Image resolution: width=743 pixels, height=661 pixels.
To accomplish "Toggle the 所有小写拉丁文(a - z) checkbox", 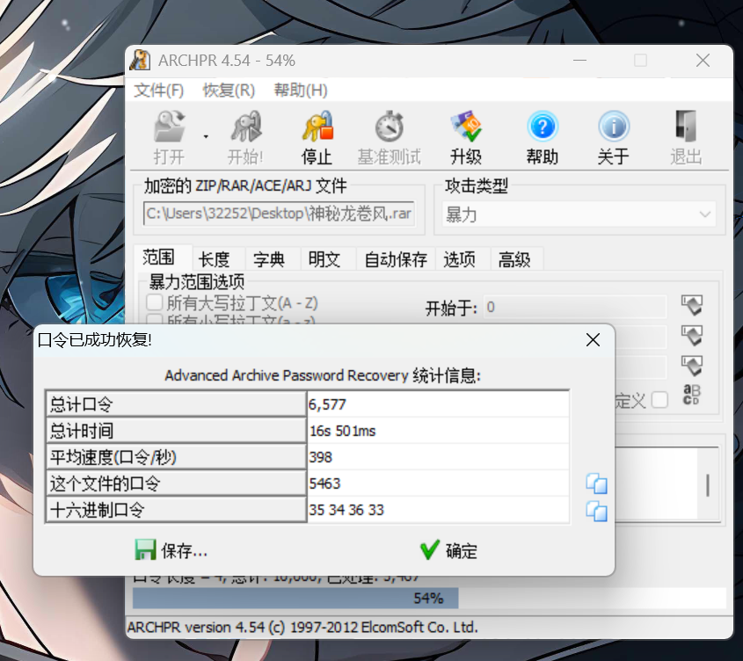I will coord(155,321).
